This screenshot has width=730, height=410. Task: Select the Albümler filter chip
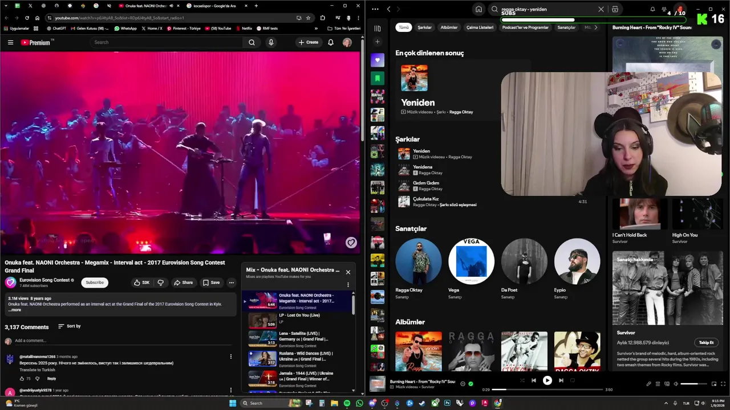pyautogui.click(x=449, y=27)
